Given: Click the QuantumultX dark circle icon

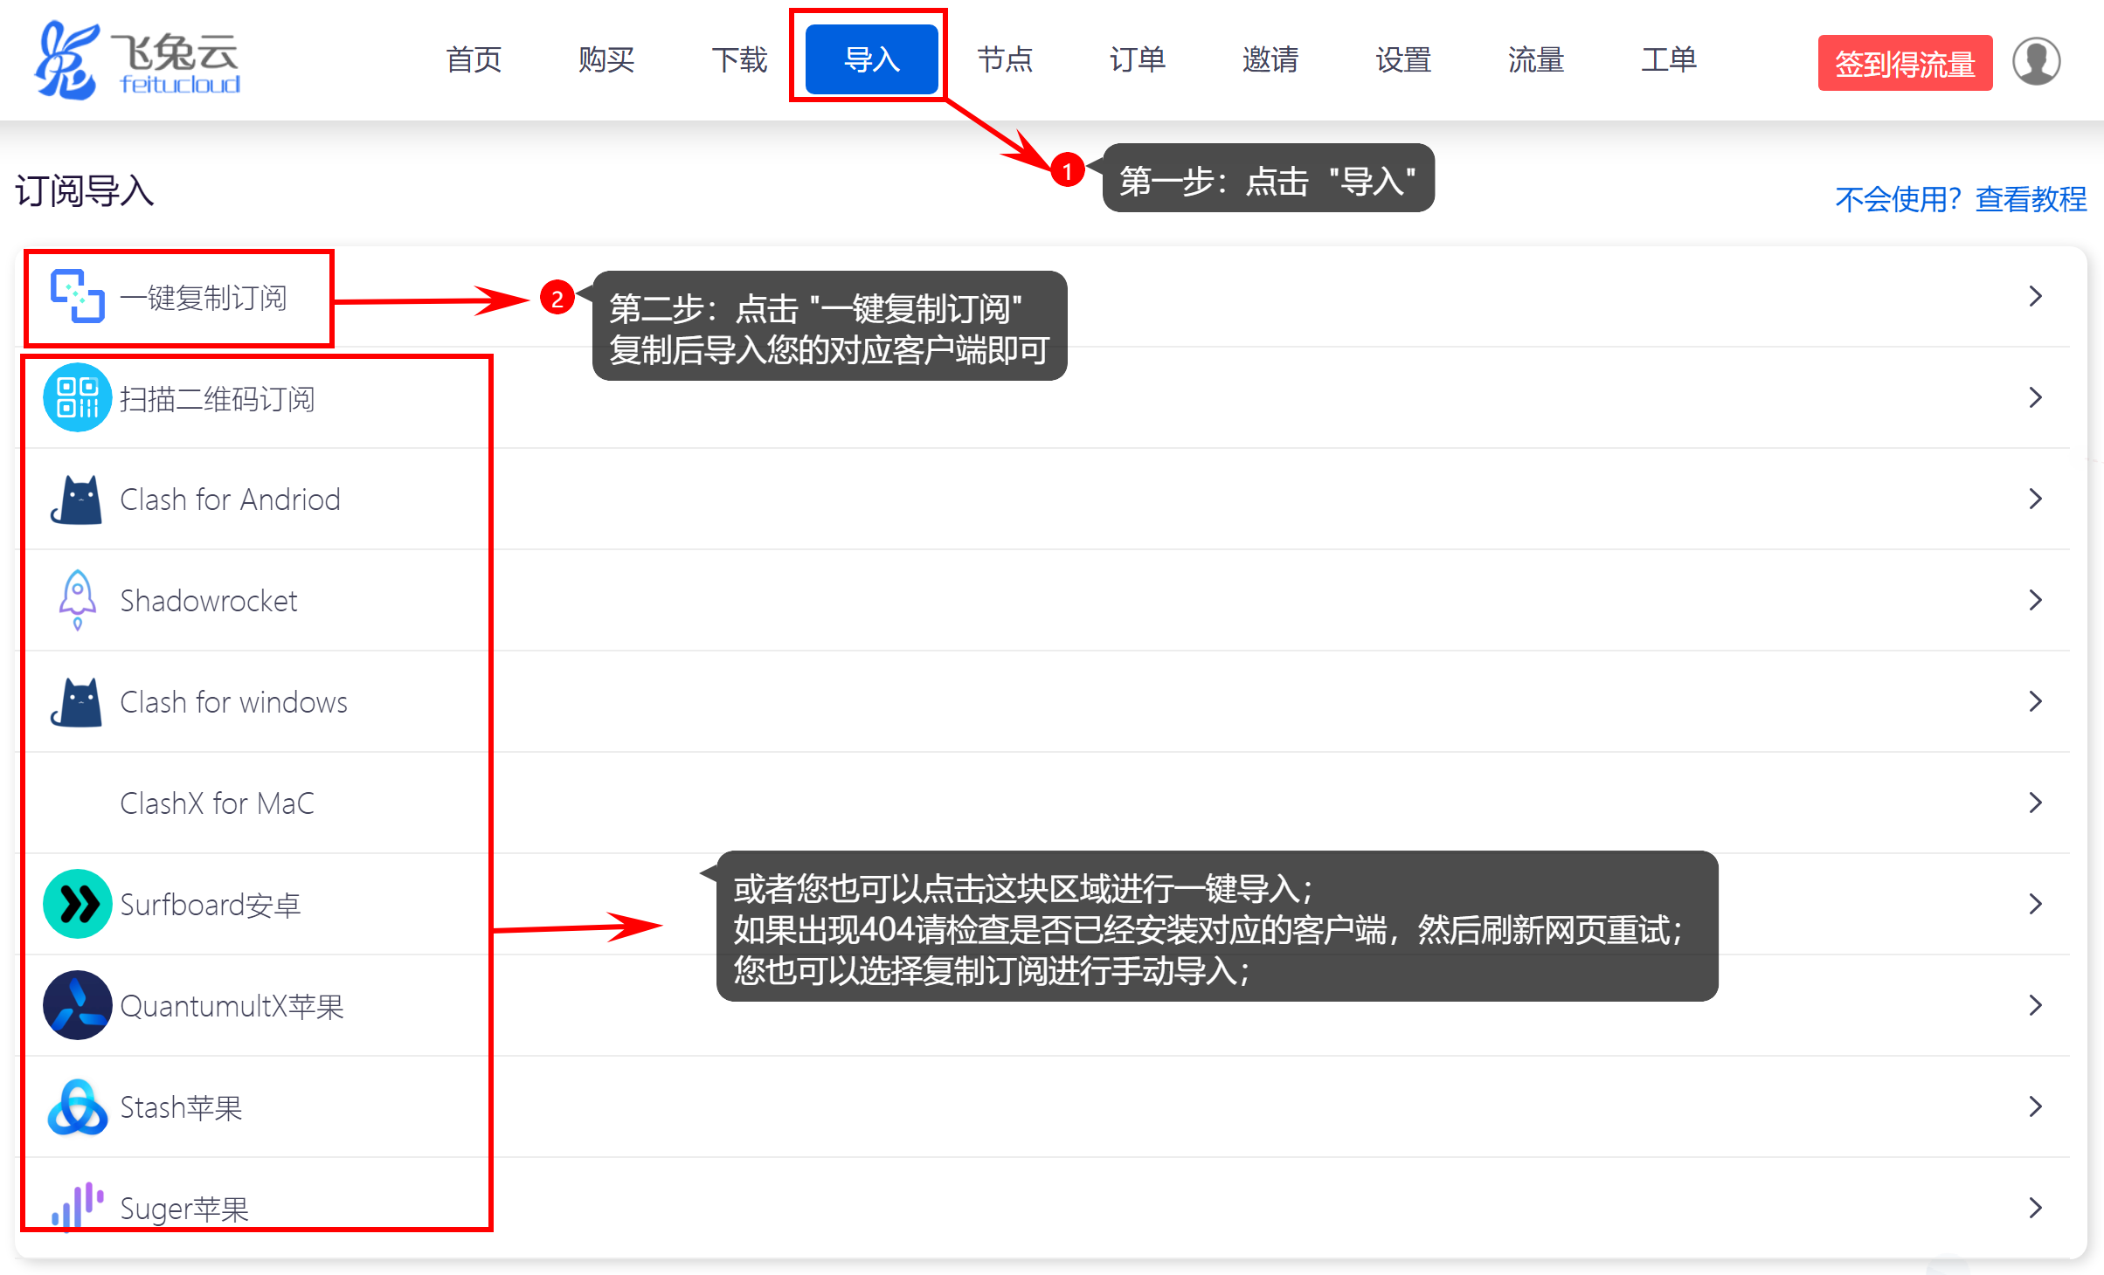Looking at the screenshot, I should tap(77, 1005).
